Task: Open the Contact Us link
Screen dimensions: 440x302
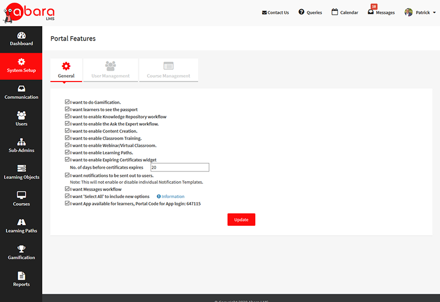Action: pos(275,13)
